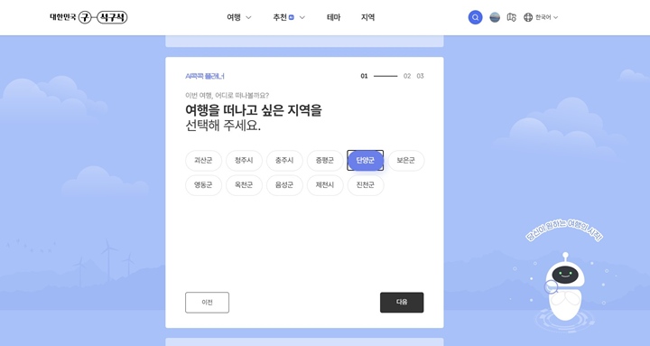Open the 지역 menu item
This screenshot has width=650, height=346.
click(367, 17)
